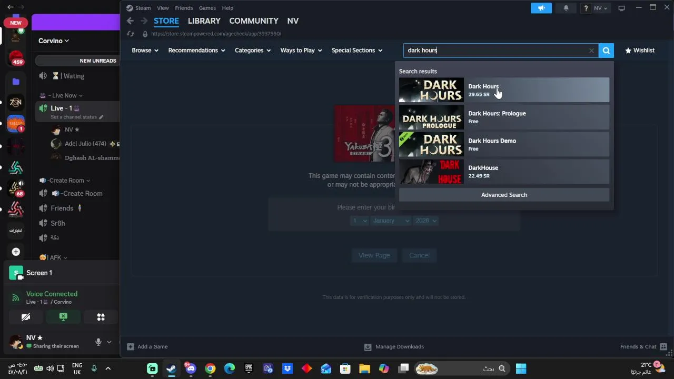Click the blue search magnifier button
This screenshot has width=674, height=379.
(606, 51)
